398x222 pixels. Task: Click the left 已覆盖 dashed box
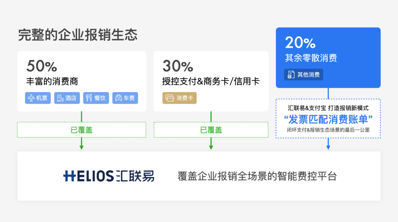click(81, 130)
